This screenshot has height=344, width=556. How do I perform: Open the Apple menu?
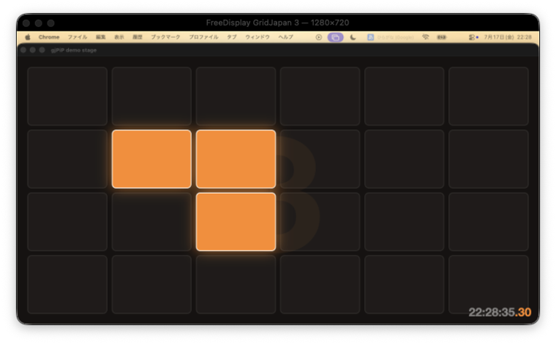pos(28,37)
